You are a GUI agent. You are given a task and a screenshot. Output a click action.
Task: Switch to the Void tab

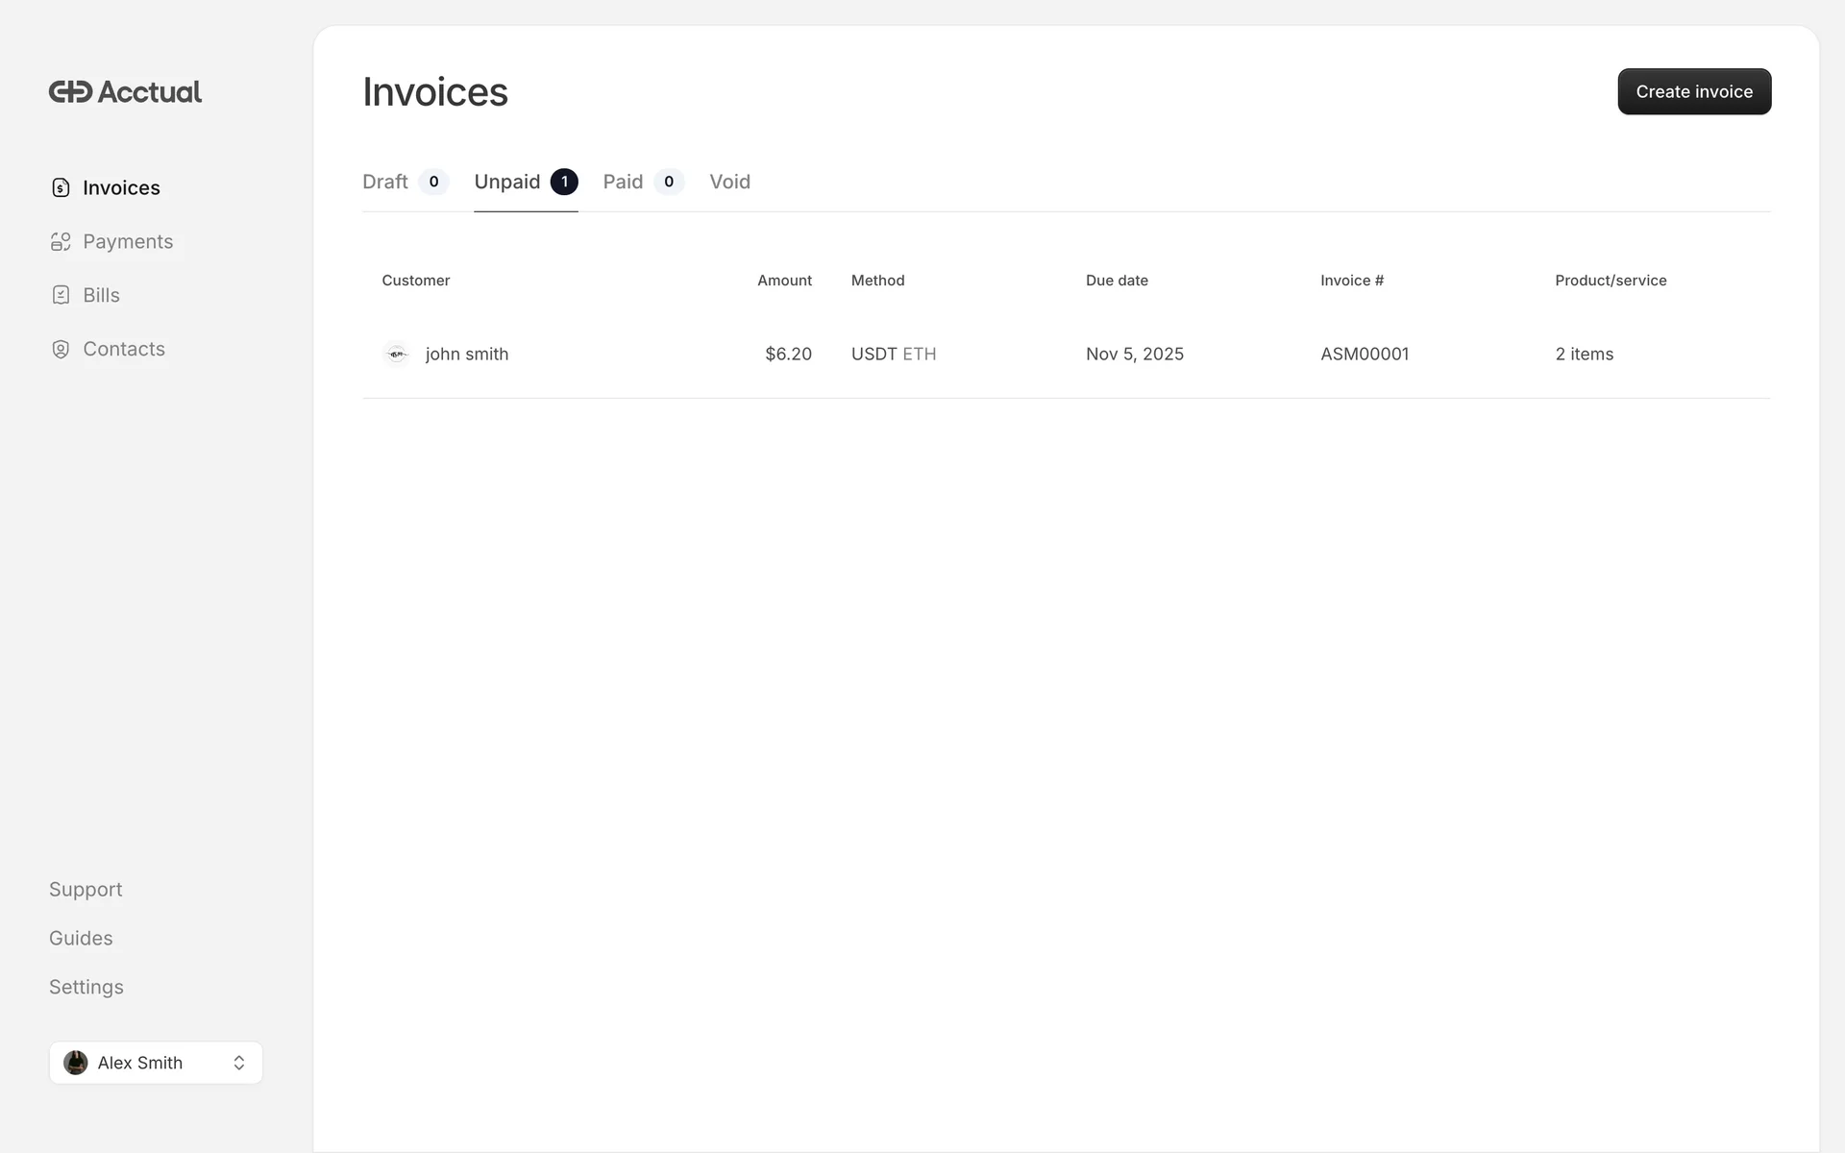[x=729, y=182]
